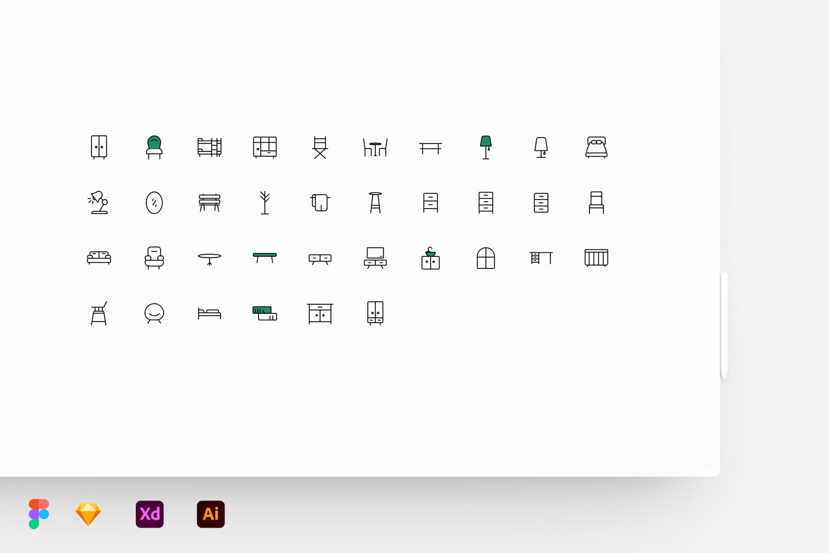Open the Figma logo

pos(39,514)
